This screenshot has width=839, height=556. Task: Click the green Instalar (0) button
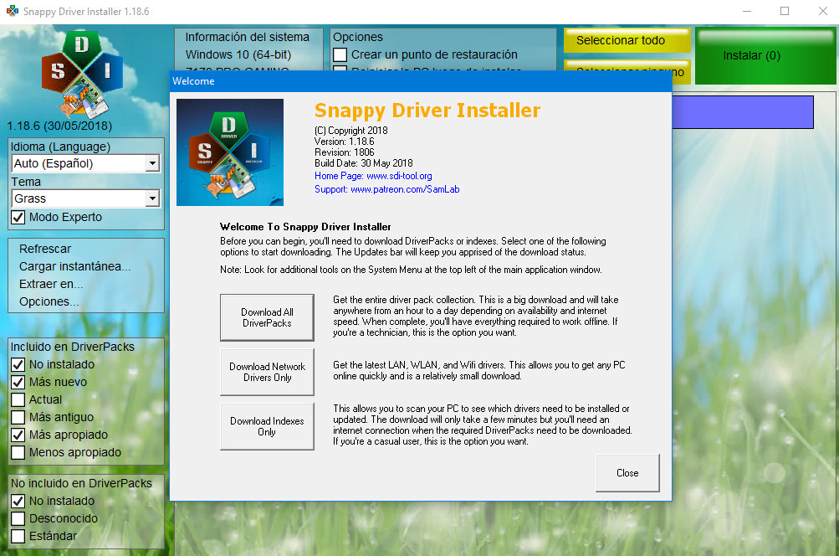[765, 56]
